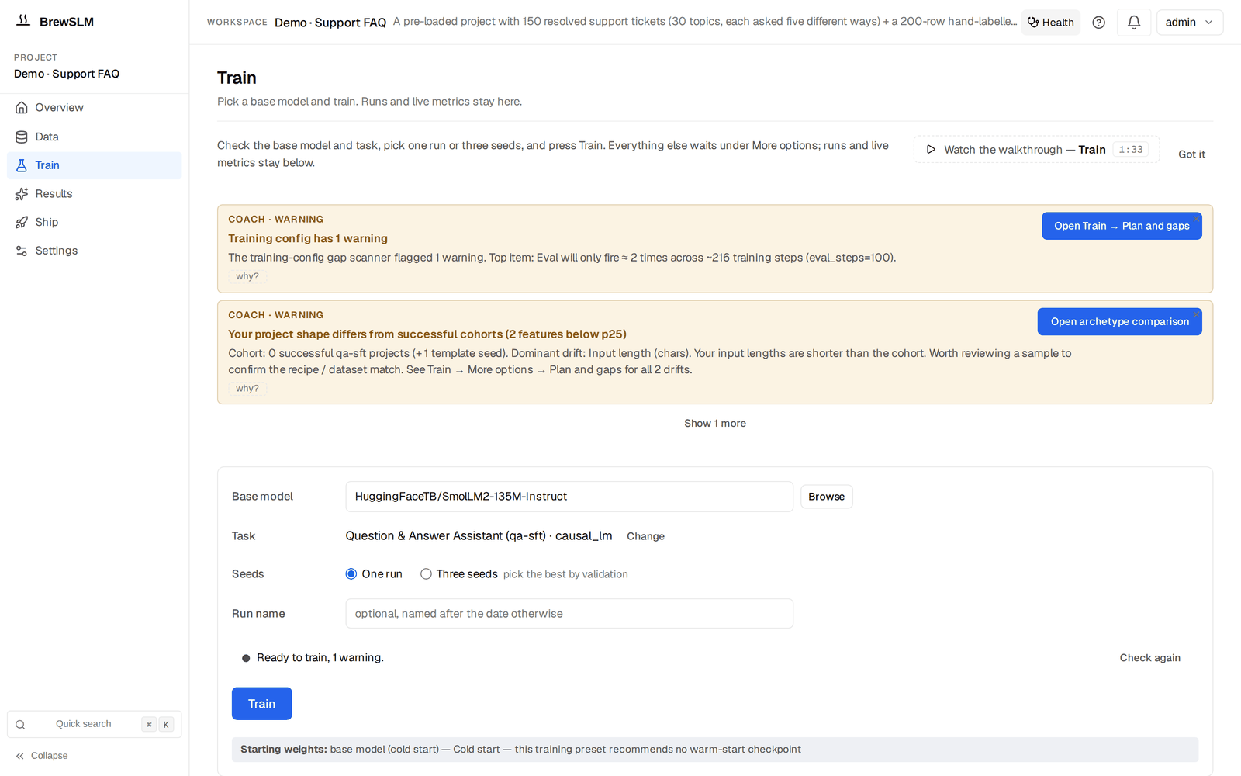
Task: Click the Starting weights info line
Action: pyautogui.click(x=714, y=750)
